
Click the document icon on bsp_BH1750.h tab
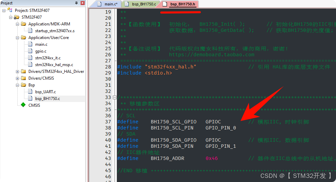(165, 4)
